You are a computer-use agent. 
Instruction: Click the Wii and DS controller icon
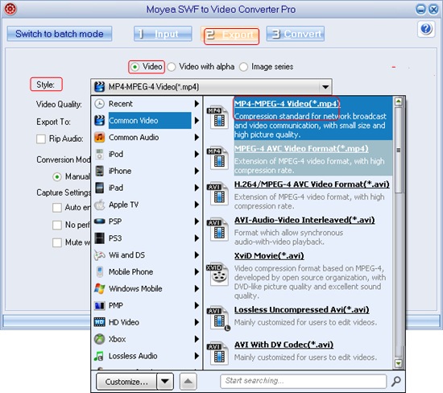[99, 255]
